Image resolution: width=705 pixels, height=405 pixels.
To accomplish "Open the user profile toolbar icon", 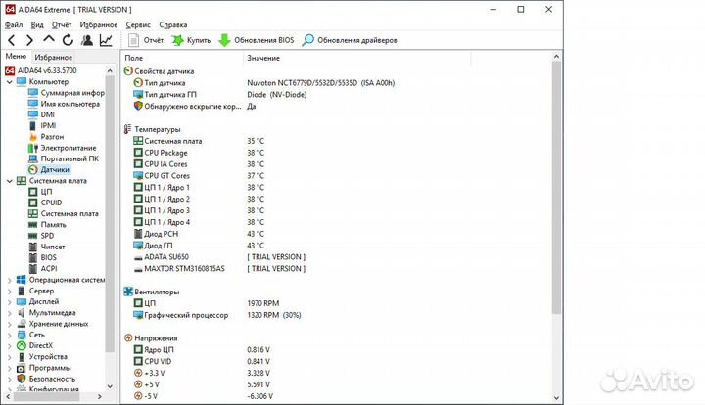I will click(87, 40).
